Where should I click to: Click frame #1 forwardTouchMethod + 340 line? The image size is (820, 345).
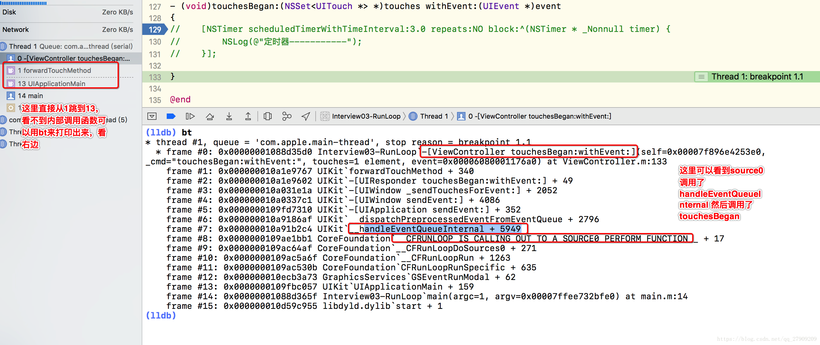pyautogui.click(x=320, y=171)
